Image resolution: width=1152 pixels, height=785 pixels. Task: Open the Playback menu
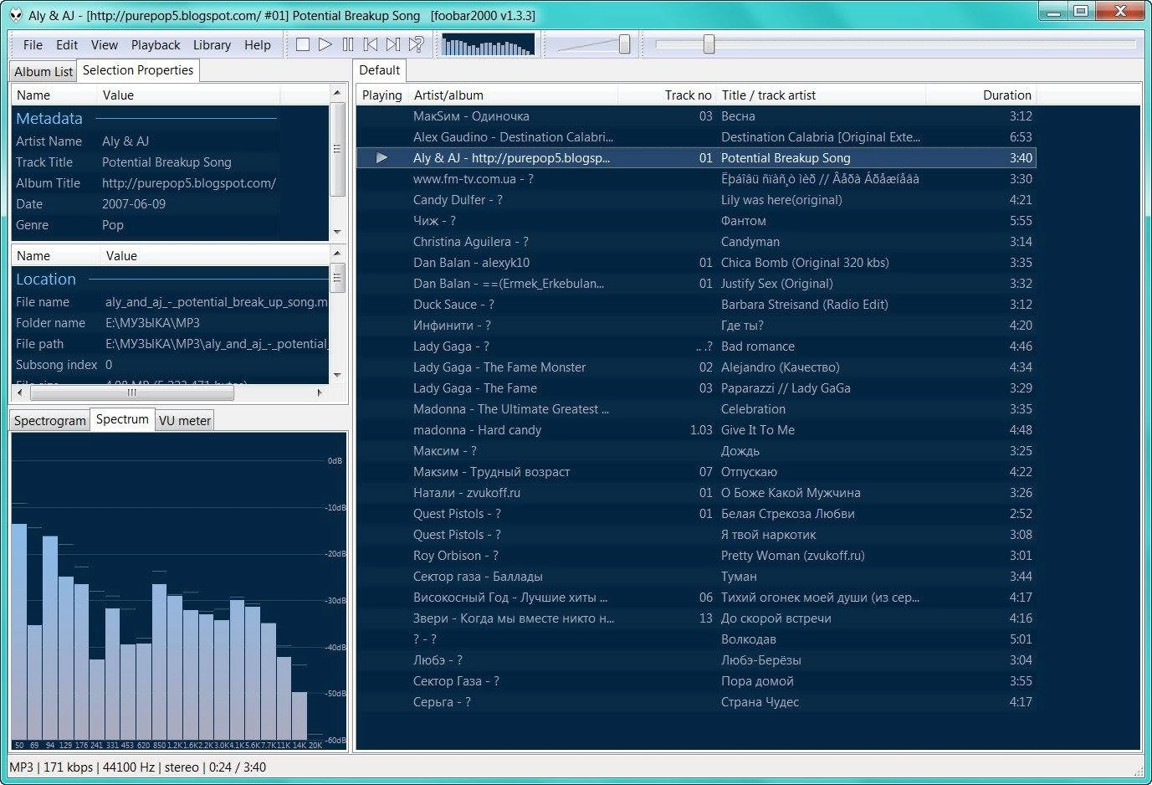tap(156, 45)
